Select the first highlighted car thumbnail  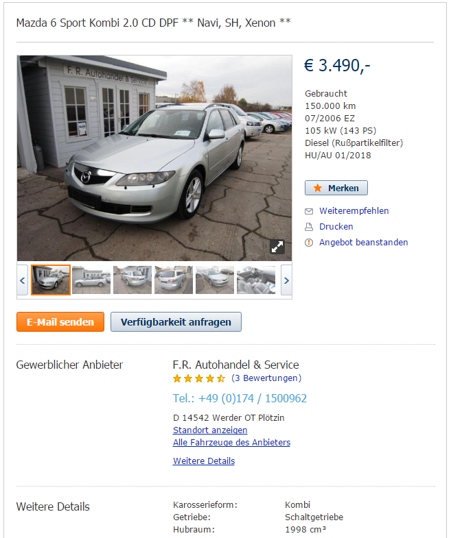(51, 280)
